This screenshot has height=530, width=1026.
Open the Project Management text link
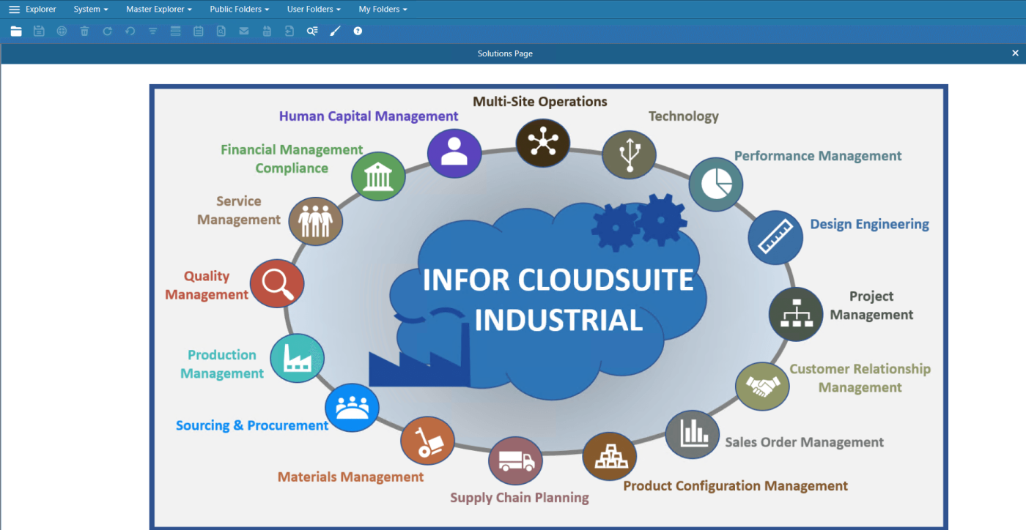871,305
